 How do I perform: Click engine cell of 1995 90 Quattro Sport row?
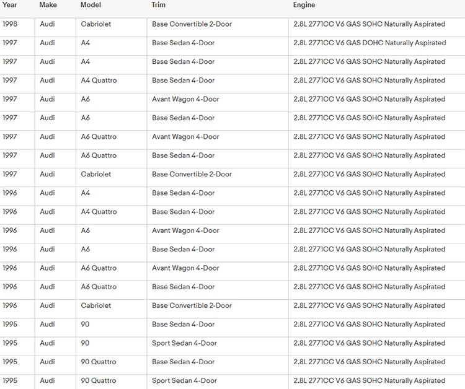coord(370,380)
